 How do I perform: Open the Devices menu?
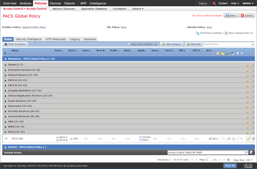click(x=55, y=3)
